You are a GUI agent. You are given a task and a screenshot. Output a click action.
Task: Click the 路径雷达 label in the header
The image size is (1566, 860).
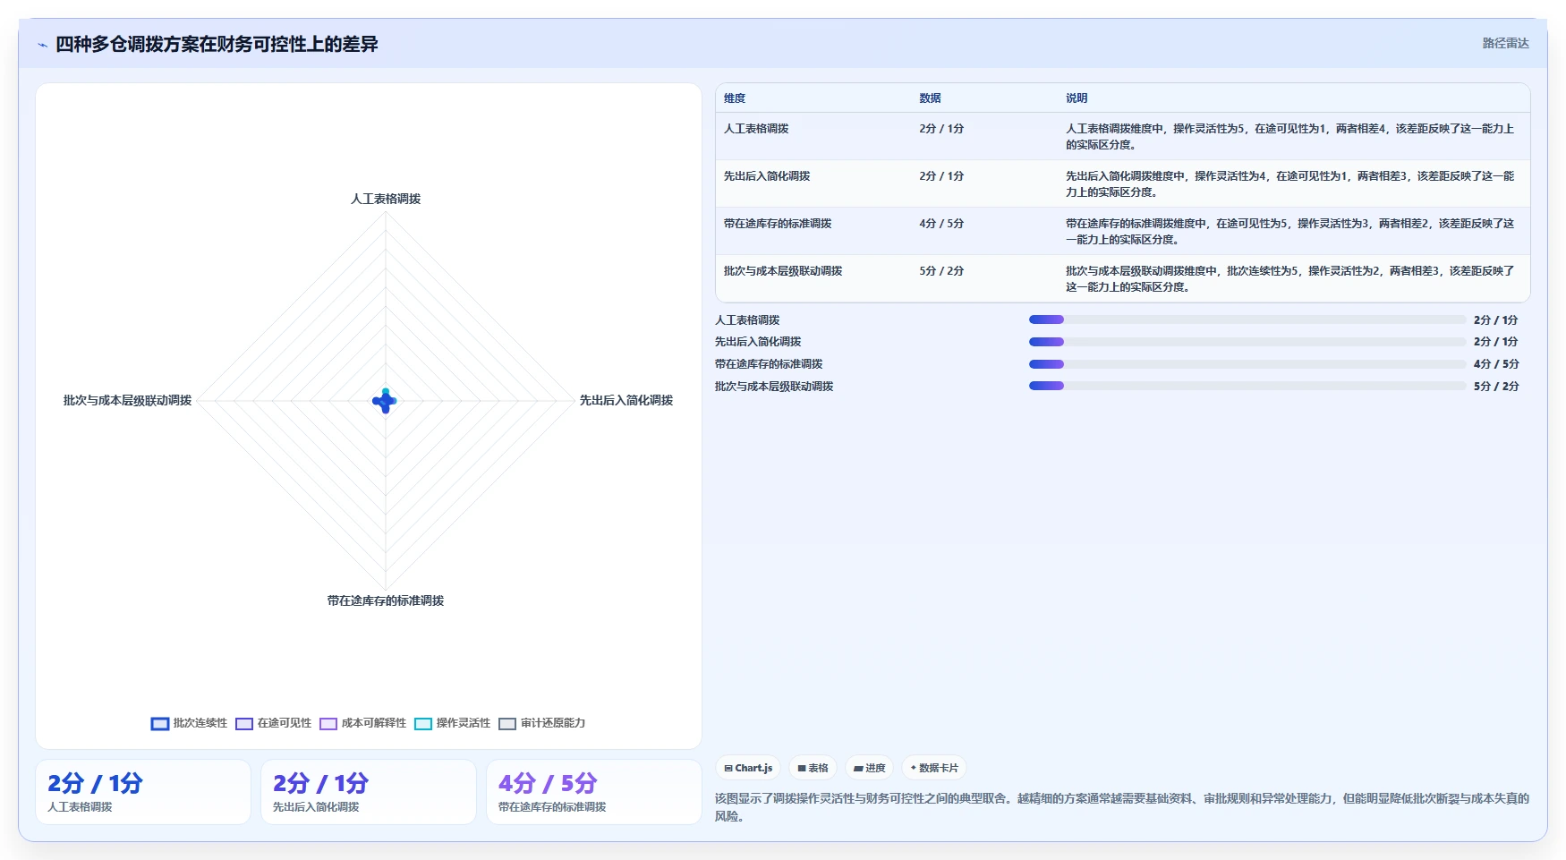click(x=1505, y=43)
